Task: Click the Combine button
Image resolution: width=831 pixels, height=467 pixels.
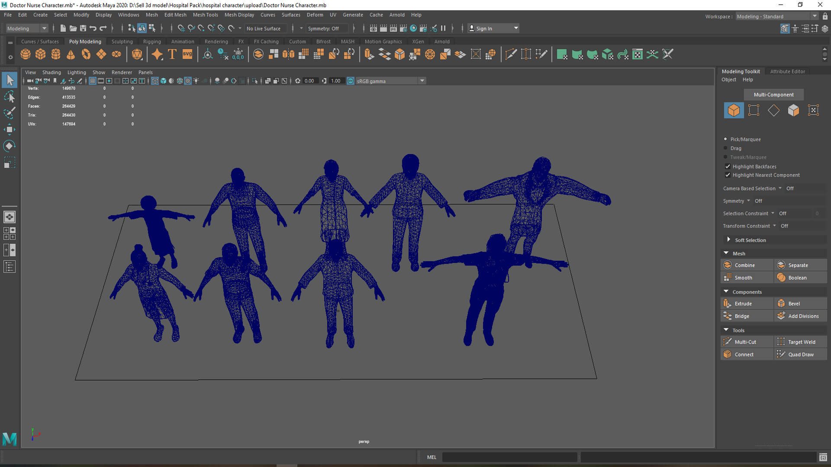Action: pos(747,265)
